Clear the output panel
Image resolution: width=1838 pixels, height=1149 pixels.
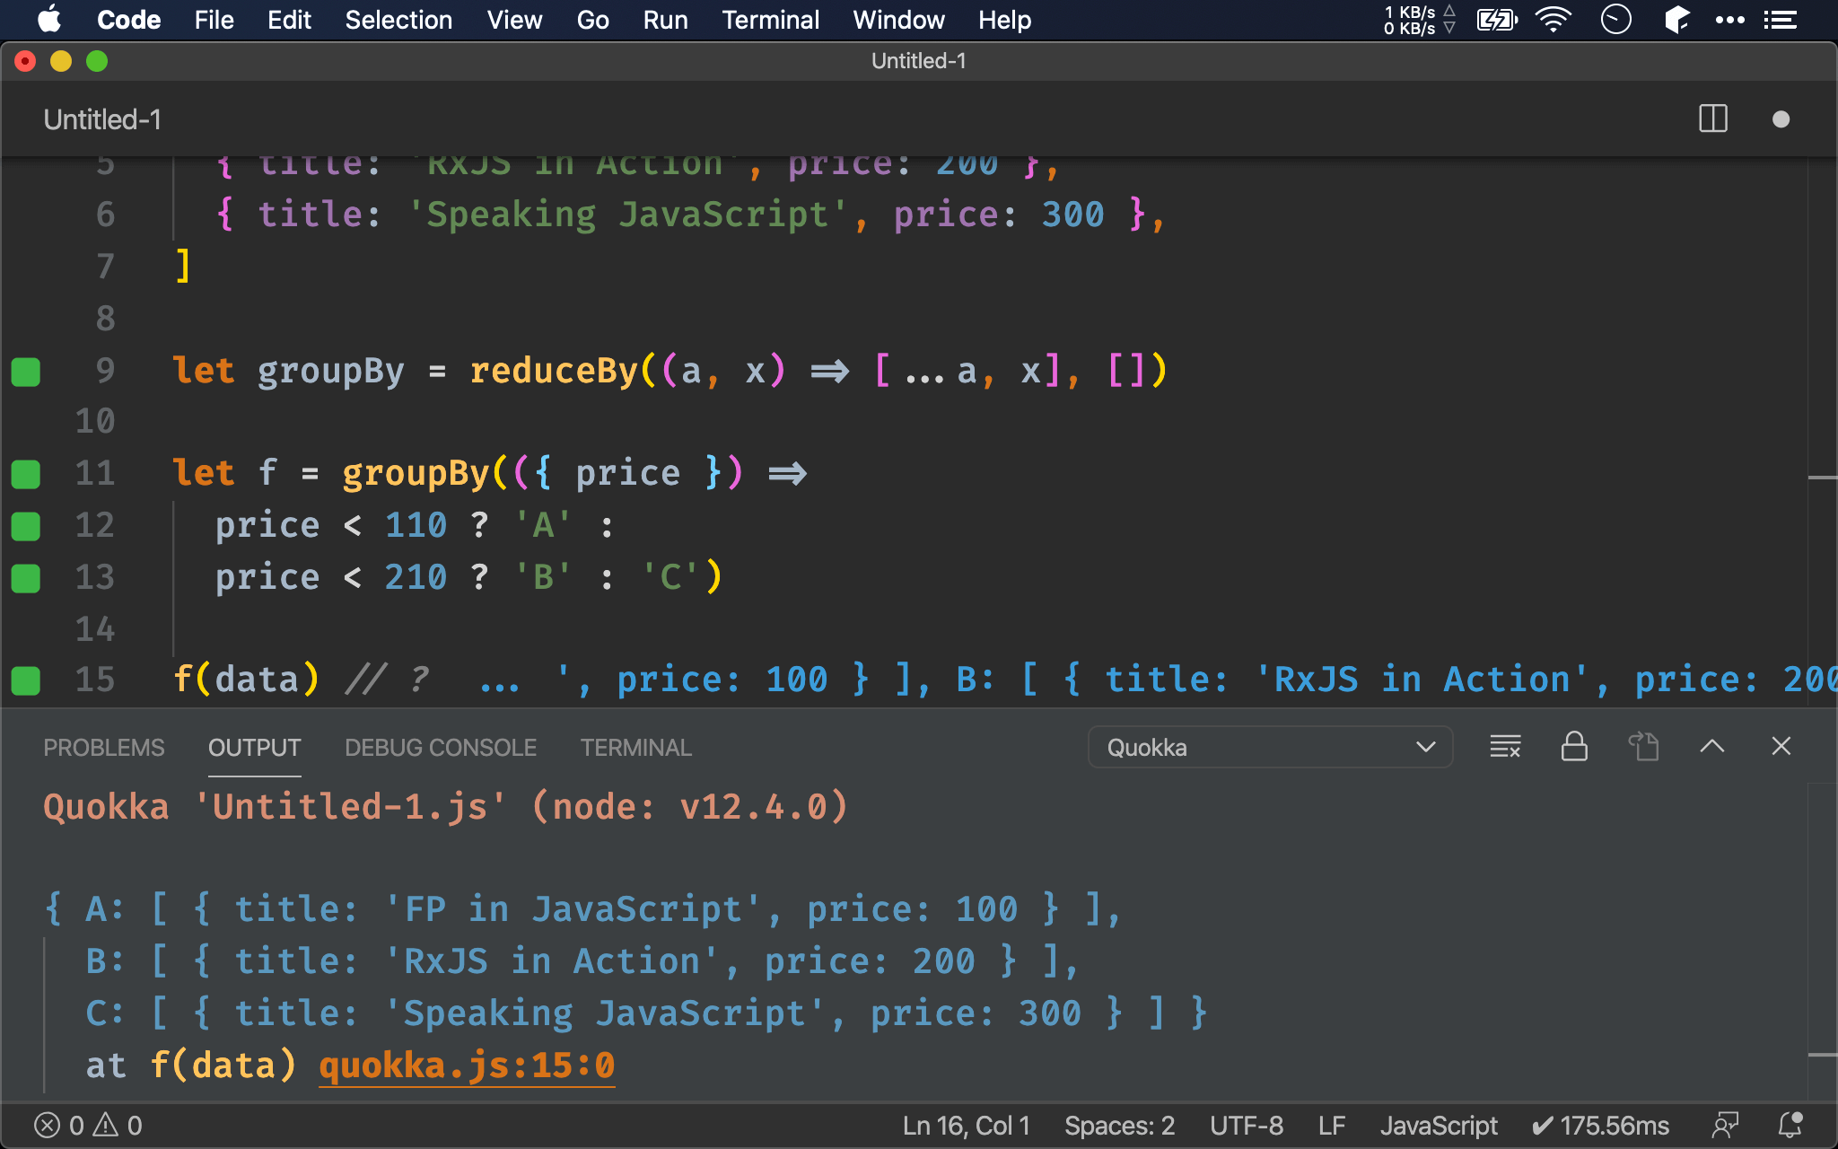(x=1505, y=746)
